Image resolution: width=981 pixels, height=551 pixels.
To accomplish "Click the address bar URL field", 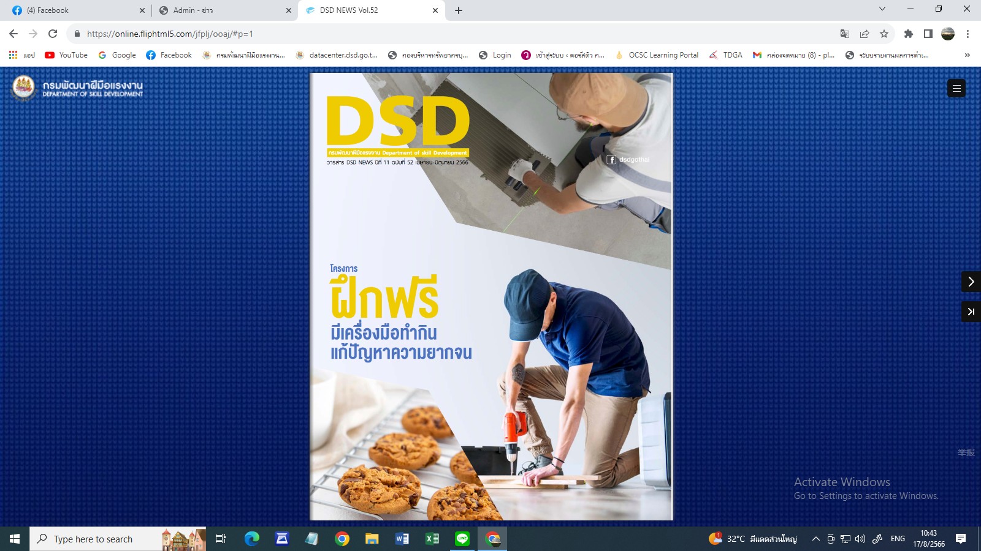I will [429, 34].
